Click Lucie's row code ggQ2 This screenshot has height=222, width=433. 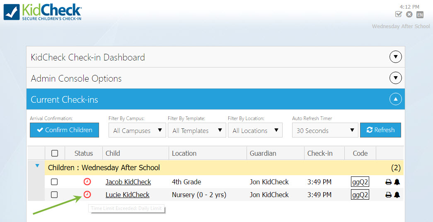[x=360, y=195]
